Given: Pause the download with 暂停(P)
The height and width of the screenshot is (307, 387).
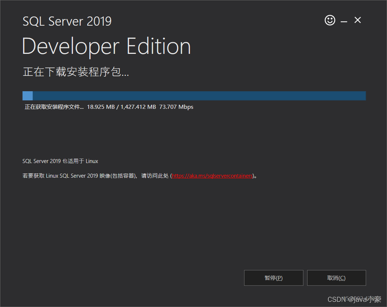Looking at the screenshot, I should [x=273, y=278].
